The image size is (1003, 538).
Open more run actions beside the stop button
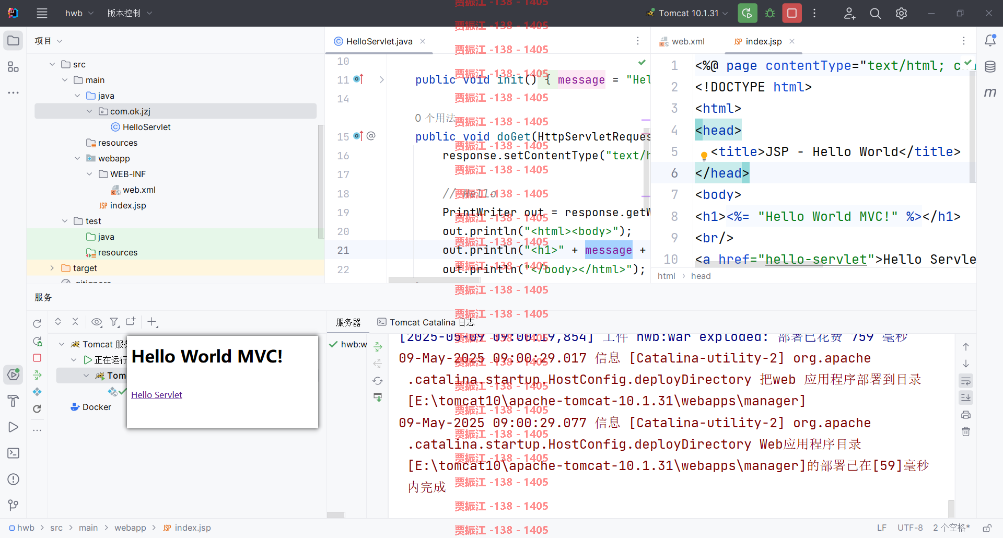pos(814,14)
